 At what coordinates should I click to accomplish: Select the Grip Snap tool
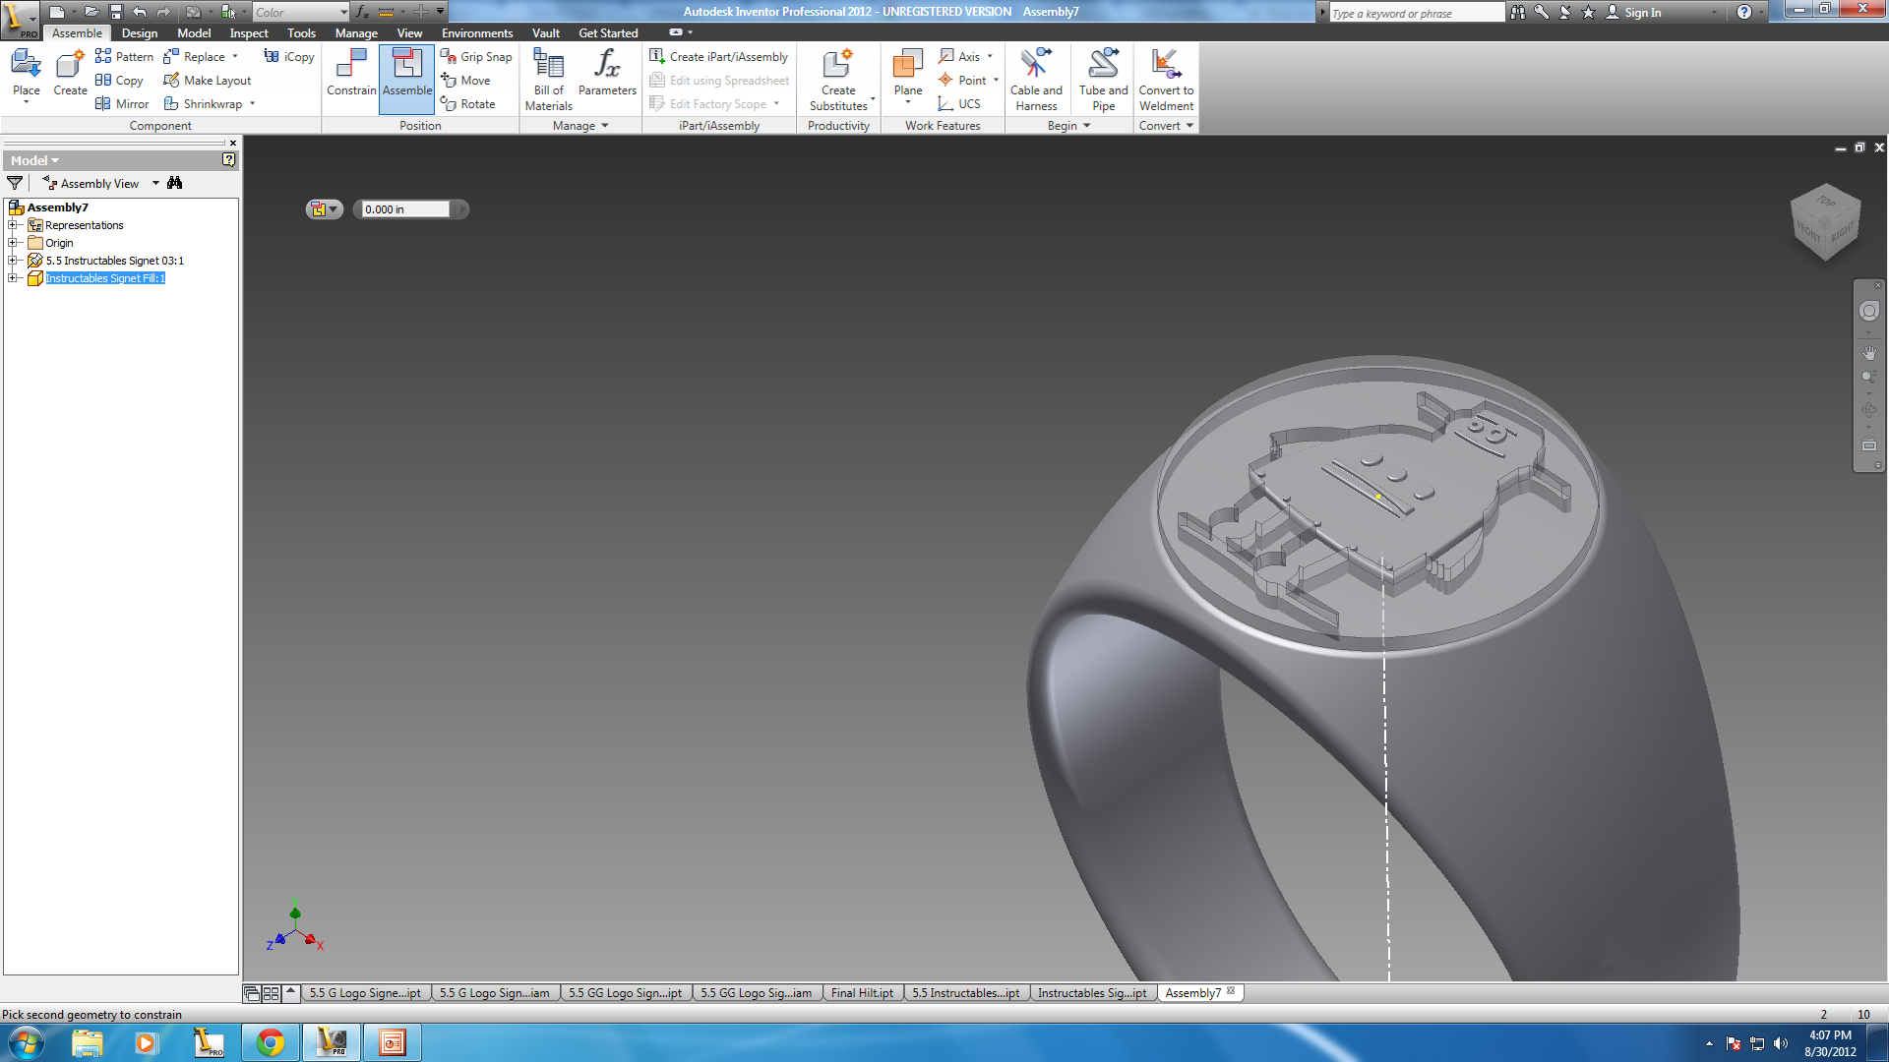tap(476, 57)
